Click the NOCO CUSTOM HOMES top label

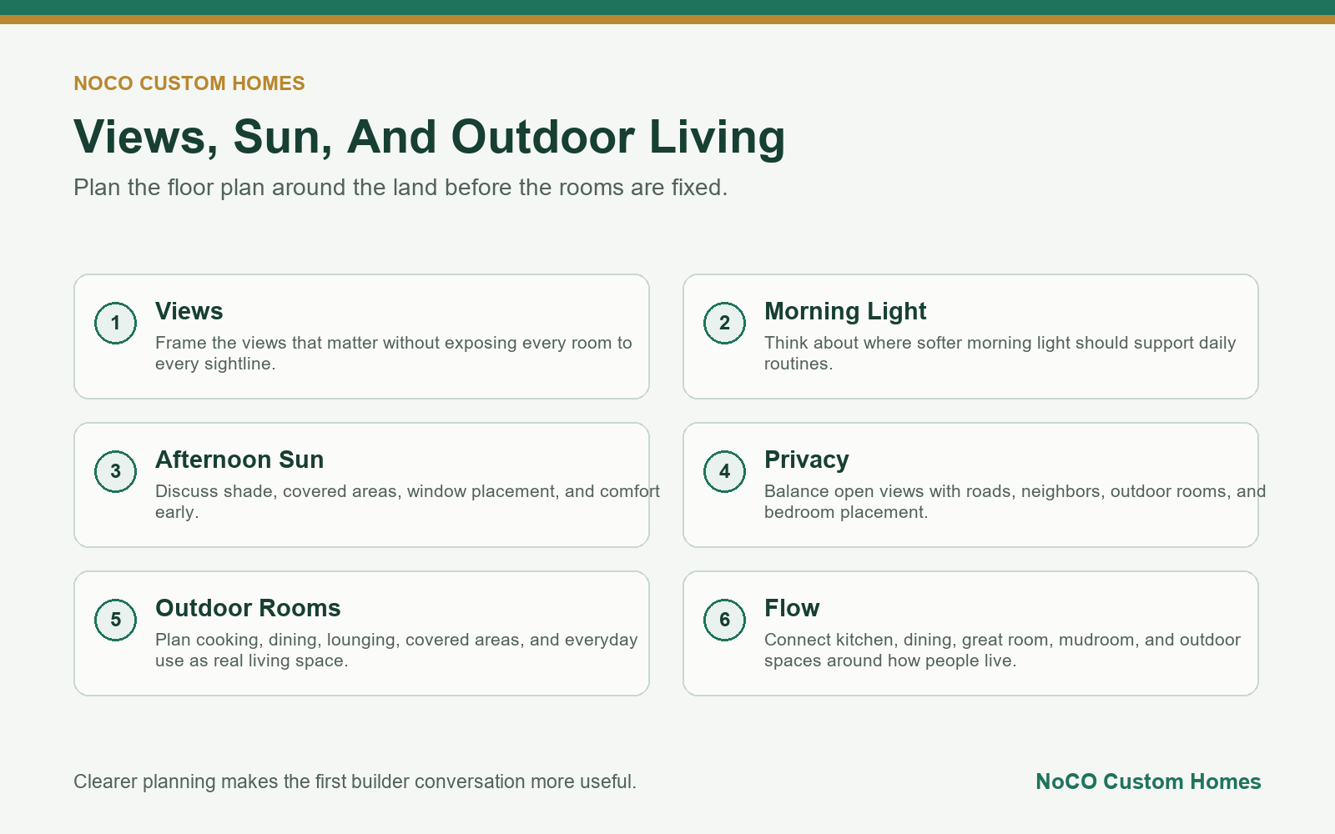point(189,83)
